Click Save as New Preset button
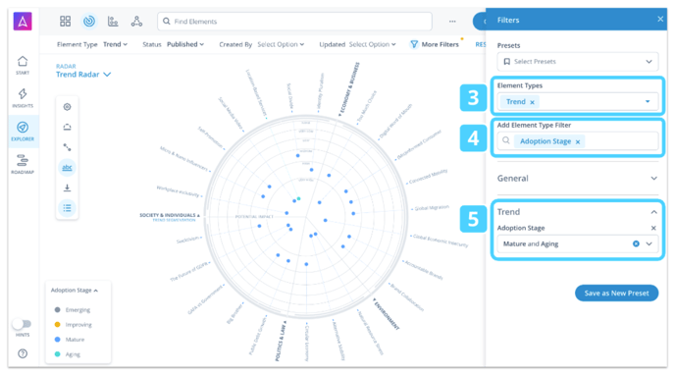Screen dimensions: 675x376 pos(616,294)
